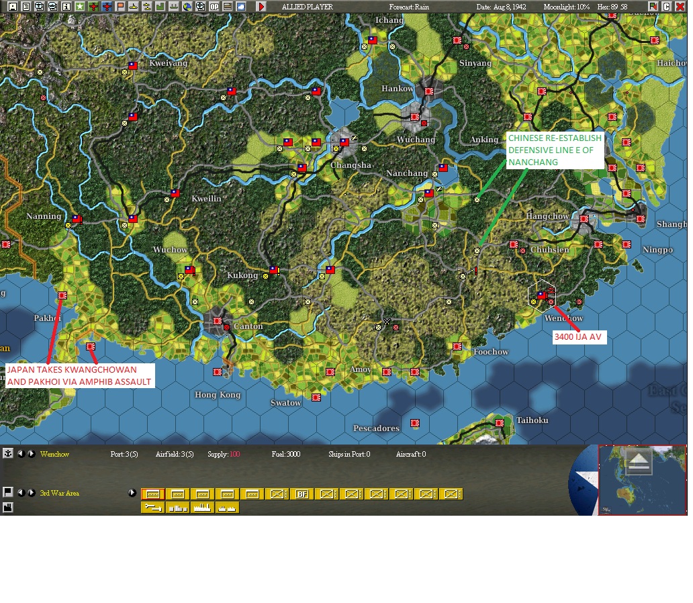The width and height of the screenshot is (693, 603).
Task: Click the crosshair target toolbar icon
Action: 201,7
